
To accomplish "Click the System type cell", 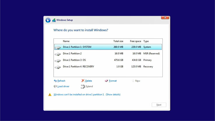I will [x=147, y=47].
